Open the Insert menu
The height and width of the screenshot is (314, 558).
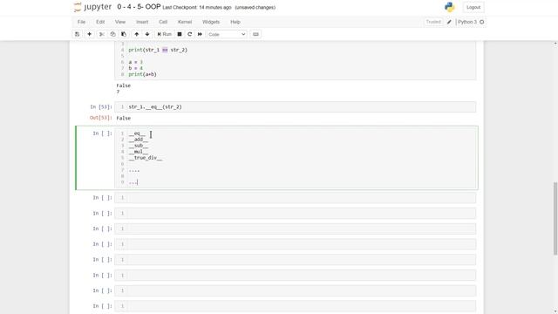click(142, 22)
